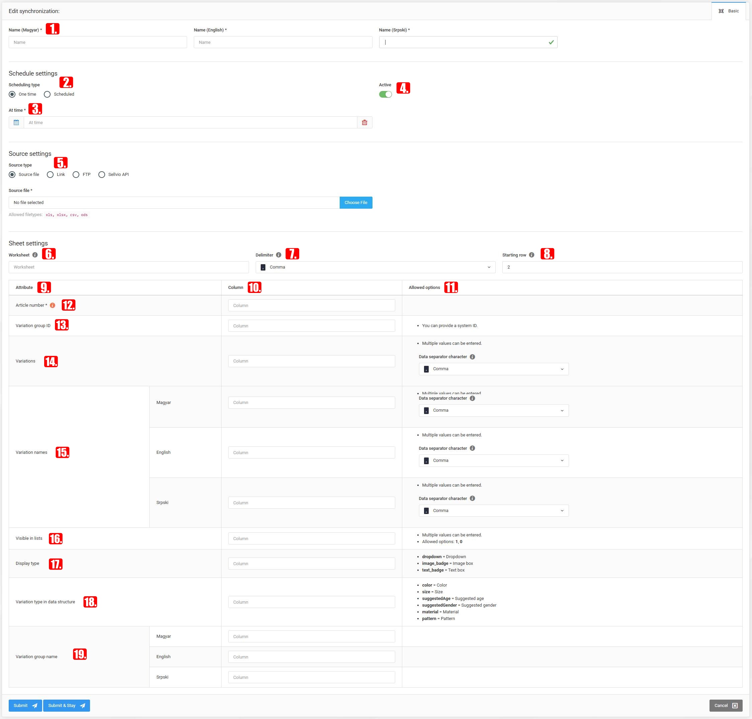Image resolution: width=752 pixels, height=719 pixels.
Task: Click the Cancel button
Action: [x=726, y=706]
